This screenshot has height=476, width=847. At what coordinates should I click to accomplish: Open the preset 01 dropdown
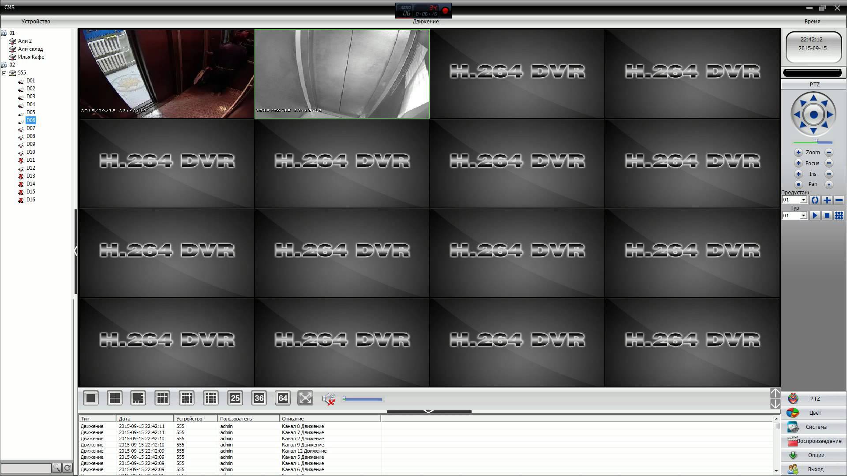tap(803, 200)
